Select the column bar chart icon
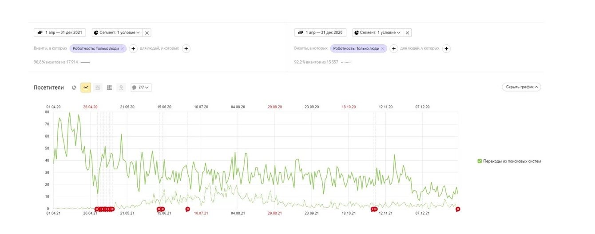Image resolution: width=595 pixels, height=234 pixels. (x=109, y=87)
